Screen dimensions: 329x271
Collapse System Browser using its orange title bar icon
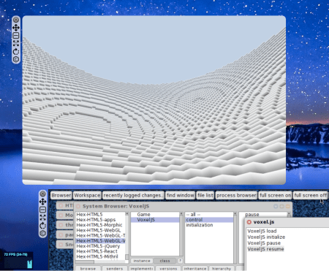pos(288,207)
